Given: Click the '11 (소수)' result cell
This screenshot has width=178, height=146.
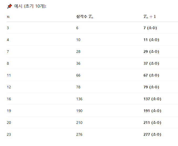Looking at the screenshot, I should [x=151, y=40].
